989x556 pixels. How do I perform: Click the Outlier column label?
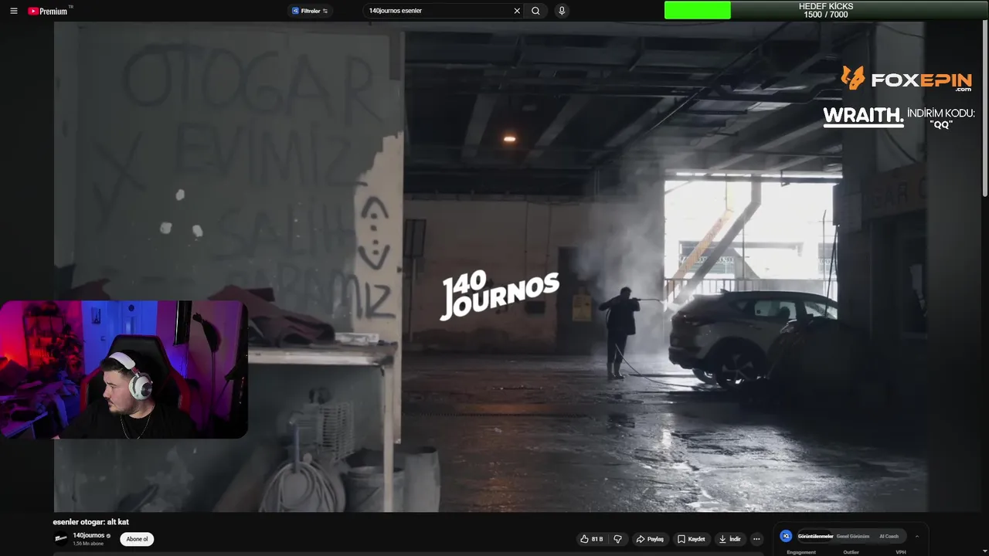pyautogui.click(x=851, y=552)
